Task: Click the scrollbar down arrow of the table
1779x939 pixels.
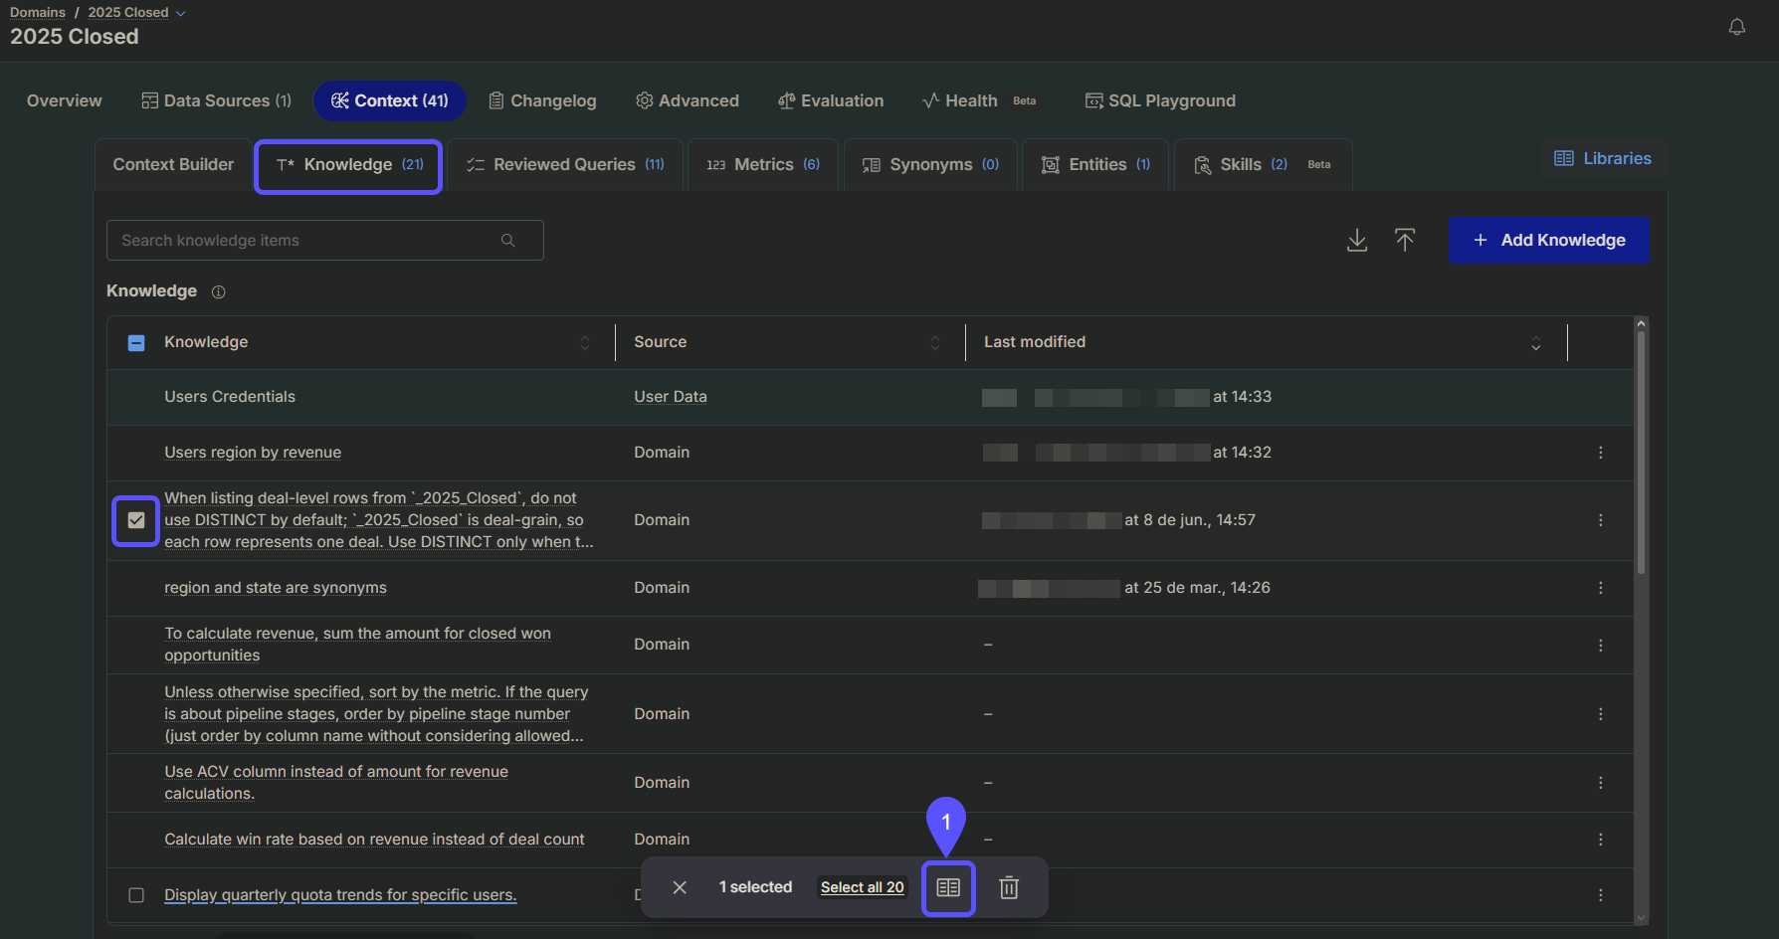Action: 1641,918
